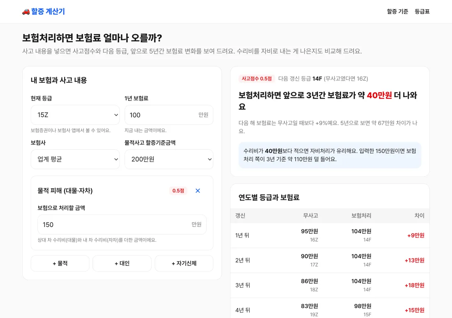The width and height of the screenshot is (452, 318).
Task: Click the 할증 계산기 site title text
Action: pos(48,12)
